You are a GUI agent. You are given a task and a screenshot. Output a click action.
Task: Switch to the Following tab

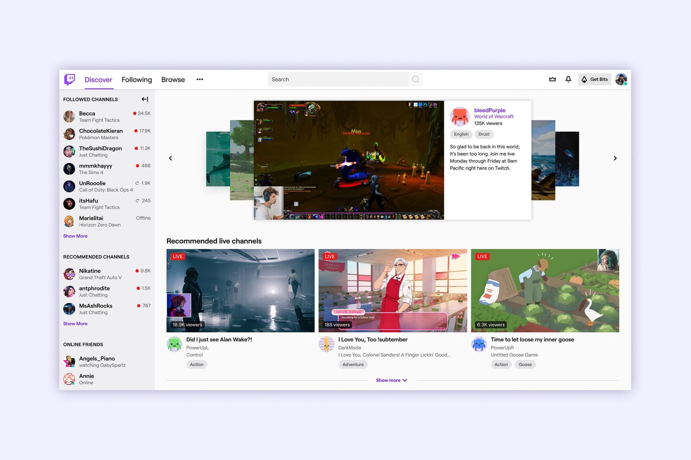pos(136,80)
